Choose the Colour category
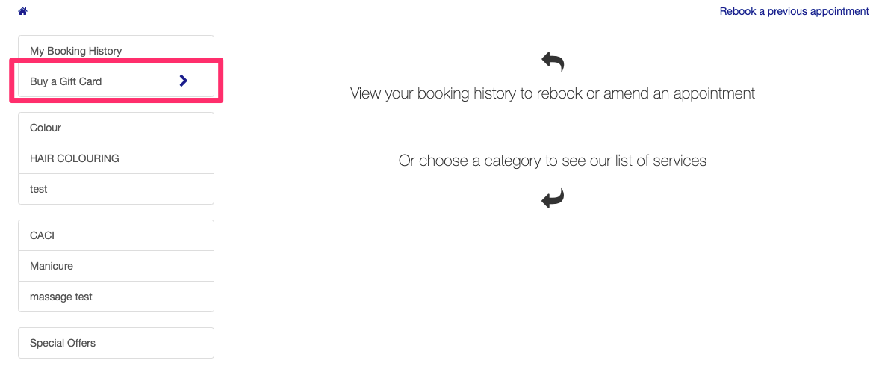This screenshot has height=369, width=879. (x=116, y=128)
